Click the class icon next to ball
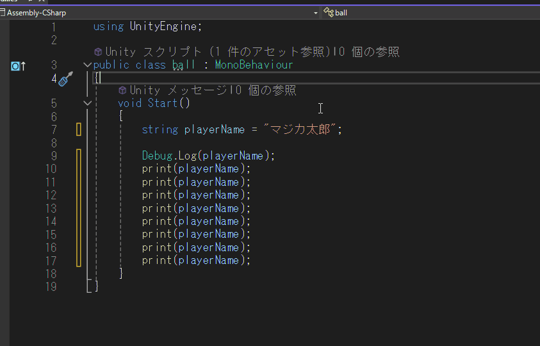This screenshot has height=346, width=540. pyautogui.click(x=329, y=13)
